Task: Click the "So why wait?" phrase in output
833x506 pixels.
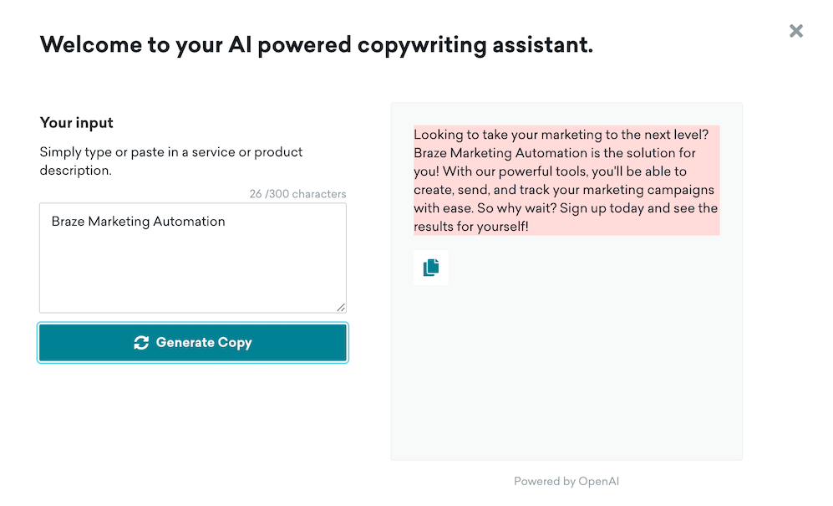Action: point(515,208)
